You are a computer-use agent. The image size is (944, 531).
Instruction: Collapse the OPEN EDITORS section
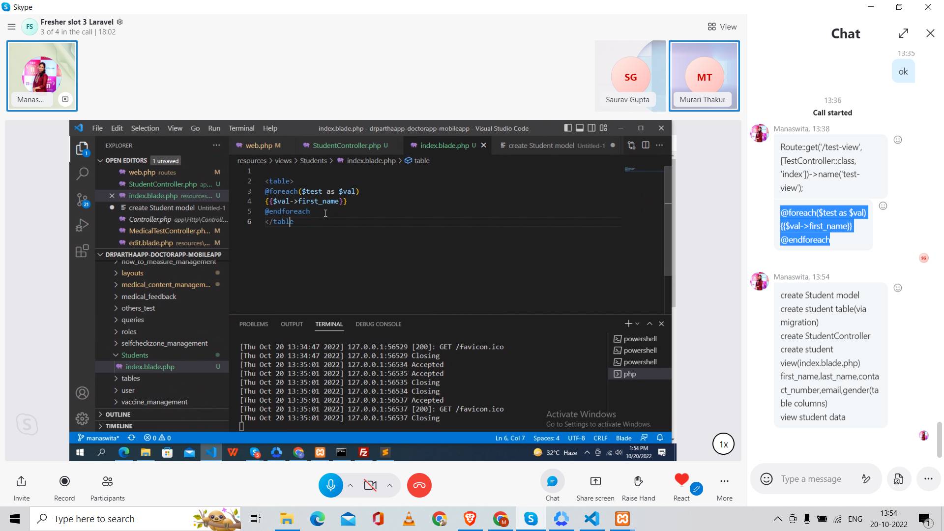(126, 160)
